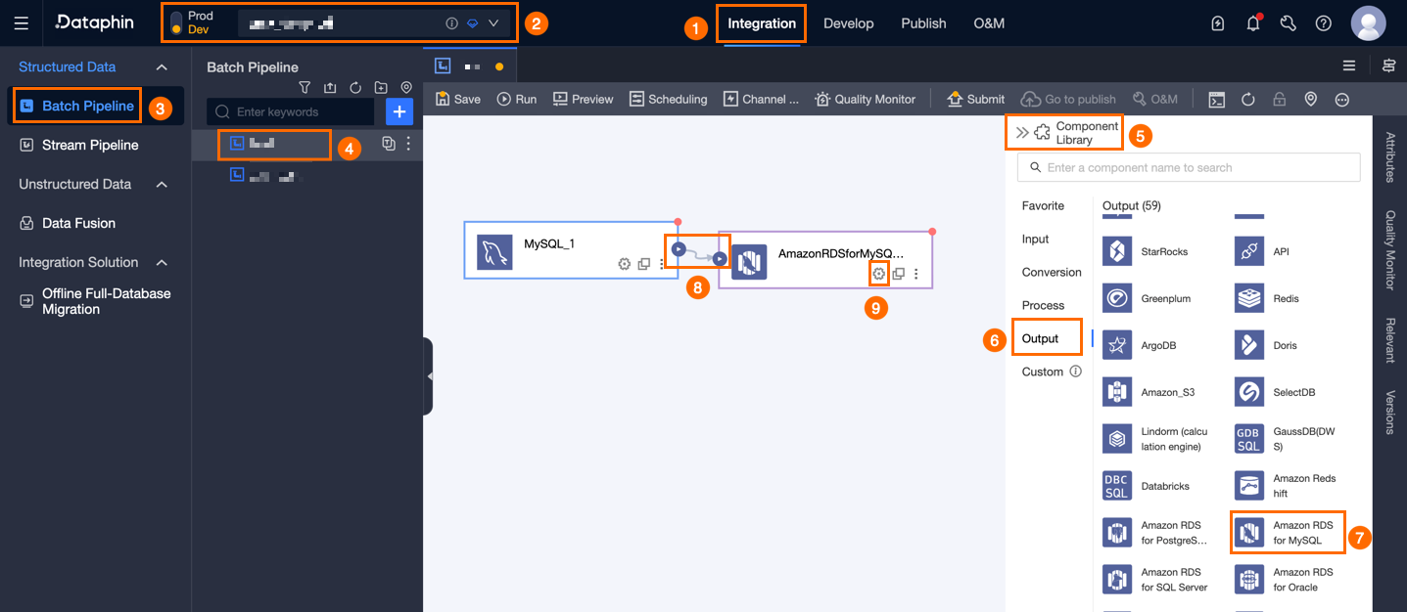This screenshot has height=612, width=1407.
Task: Select the Input component category
Action: click(x=1035, y=239)
